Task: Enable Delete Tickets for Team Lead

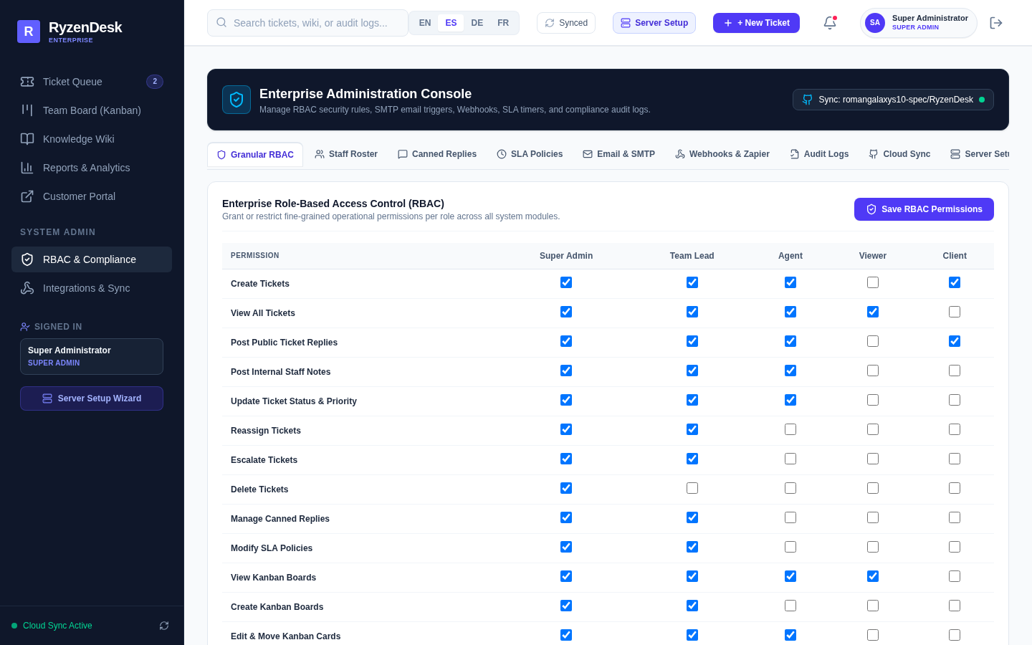Action: click(692, 488)
